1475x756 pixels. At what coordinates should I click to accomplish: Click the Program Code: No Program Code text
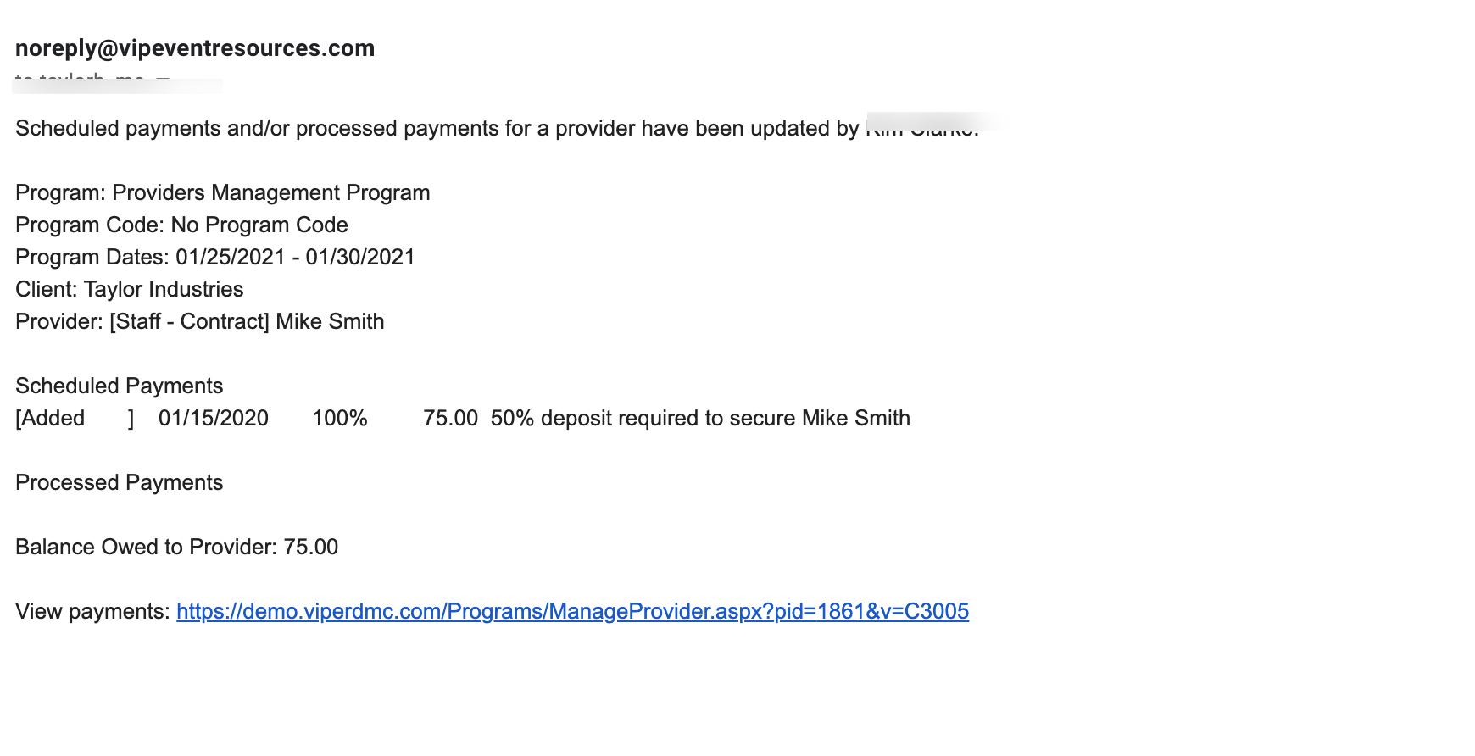click(x=181, y=225)
